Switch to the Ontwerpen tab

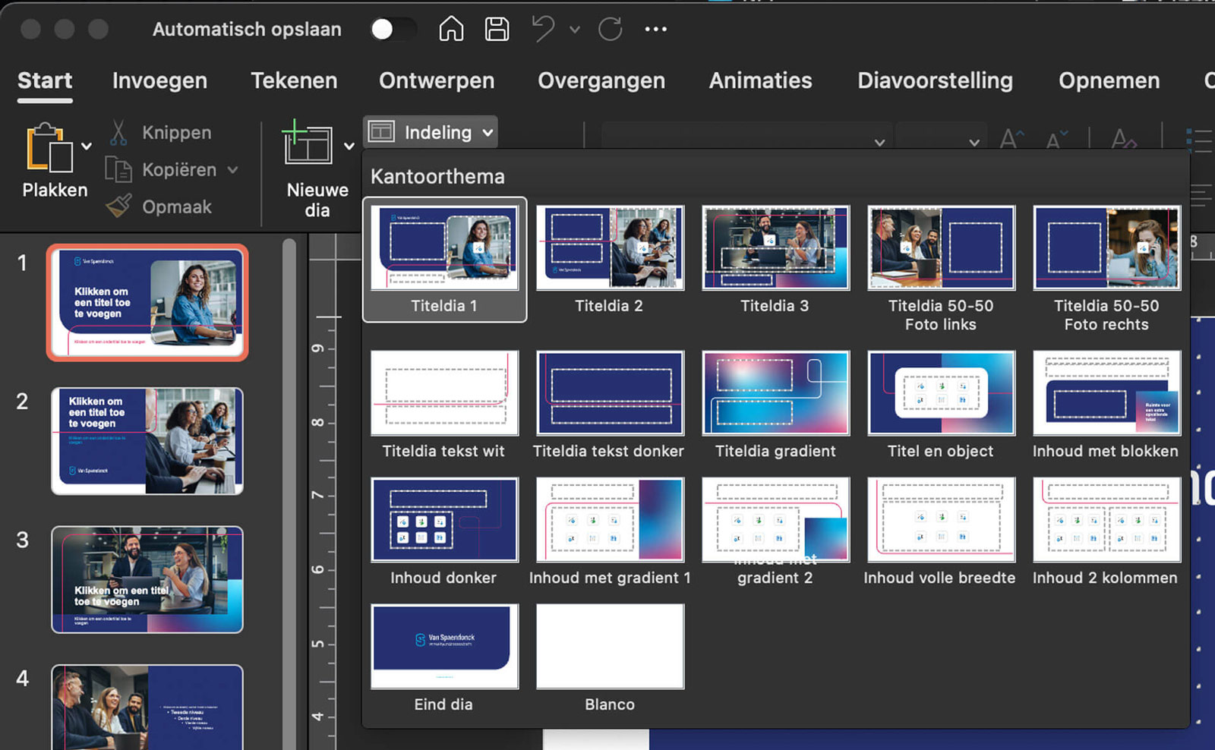437,80
